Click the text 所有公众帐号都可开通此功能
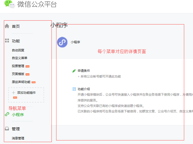Viewport: 193px width, 144px height. [x=101, y=76]
